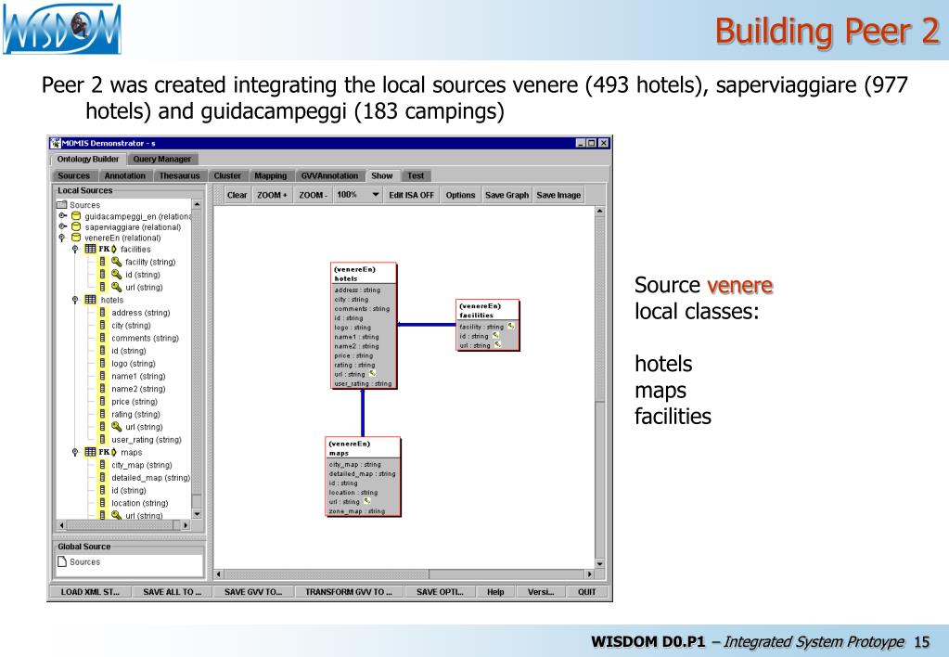This screenshot has height=657, width=949.
Task: Switch to the Cluster tab
Action: [227, 175]
